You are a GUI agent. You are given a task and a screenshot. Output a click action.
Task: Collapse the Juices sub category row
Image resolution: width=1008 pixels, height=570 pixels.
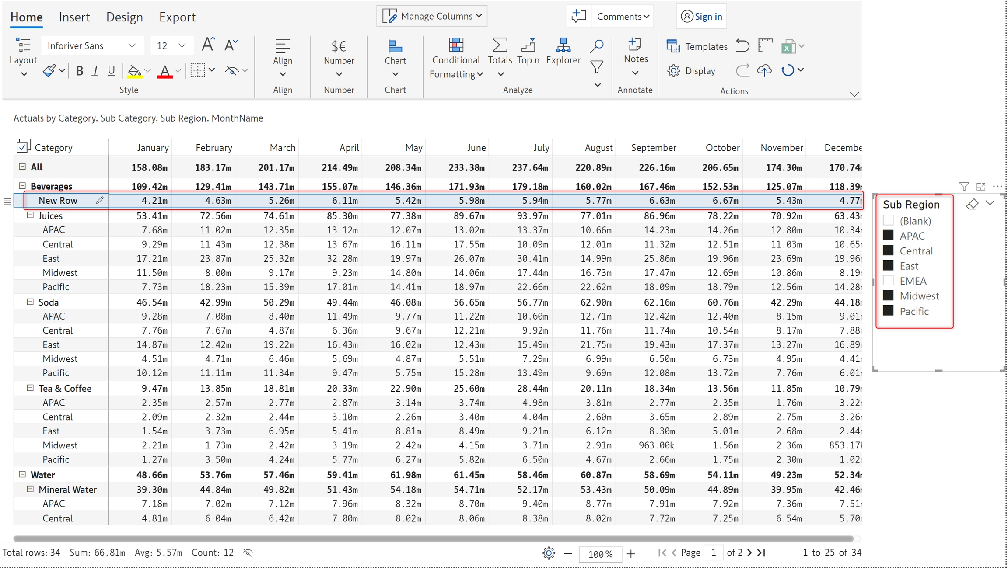(30, 215)
